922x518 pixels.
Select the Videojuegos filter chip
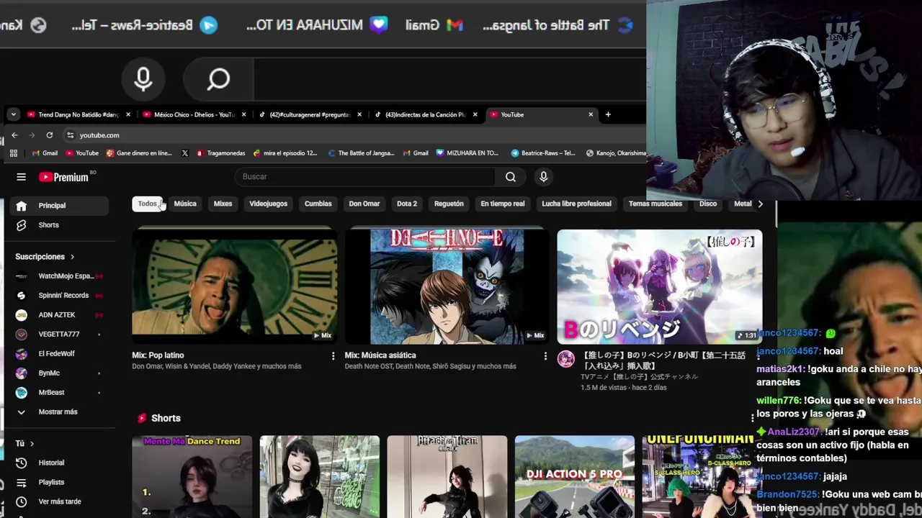(x=268, y=204)
